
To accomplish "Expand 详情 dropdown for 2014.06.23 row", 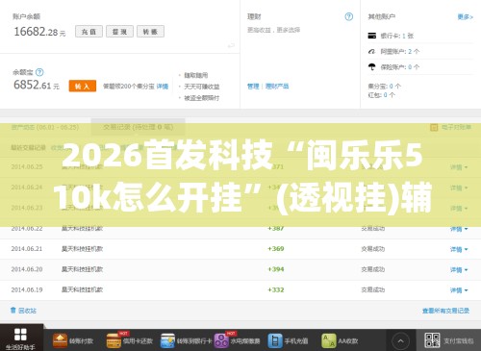I will pos(459,209).
